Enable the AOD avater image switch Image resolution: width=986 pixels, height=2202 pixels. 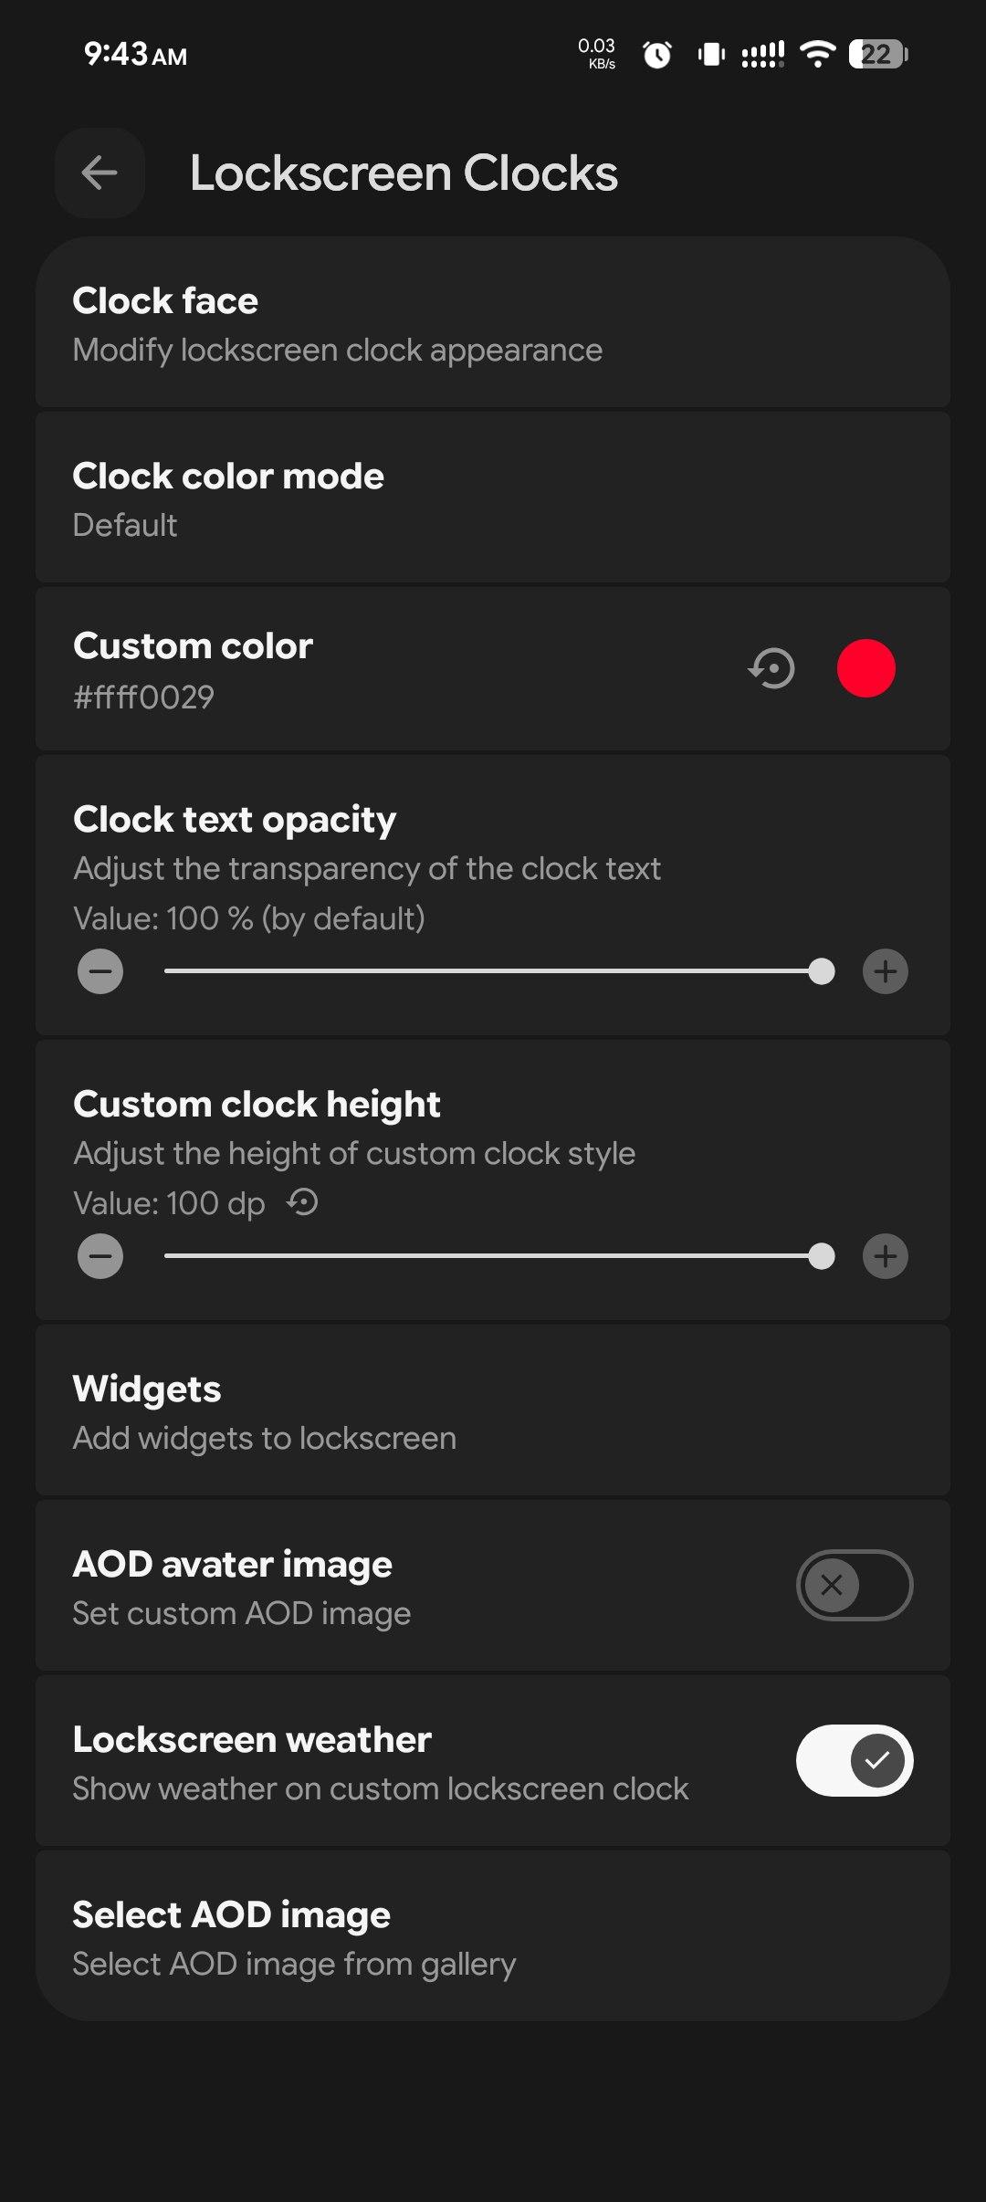(854, 1585)
